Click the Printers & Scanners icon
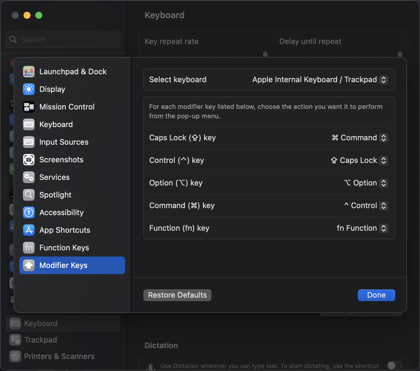Image resolution: width=420 pixels, height=371 pixels. (15, 356)
